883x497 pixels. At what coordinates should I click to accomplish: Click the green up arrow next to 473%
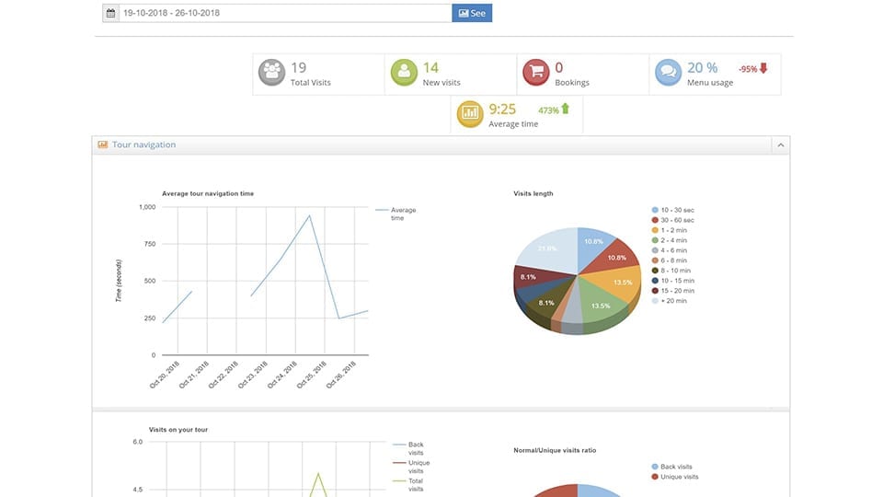pyautogui.click(x=566, y=109)
